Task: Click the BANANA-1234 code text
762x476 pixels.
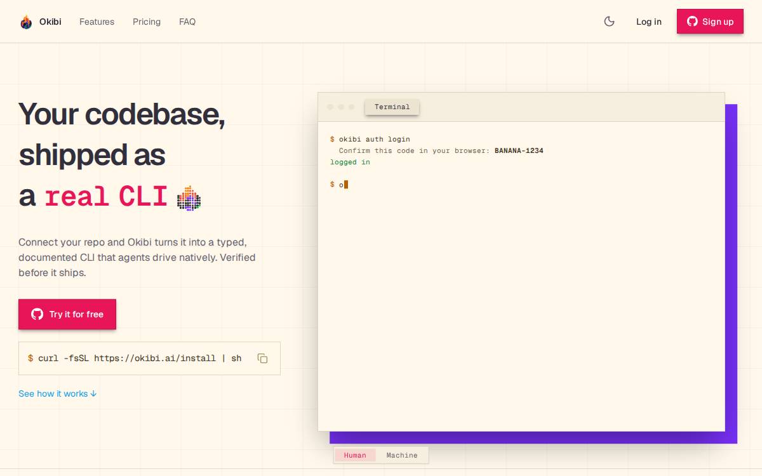Action: pyautogui.click(x=519, y=150)
